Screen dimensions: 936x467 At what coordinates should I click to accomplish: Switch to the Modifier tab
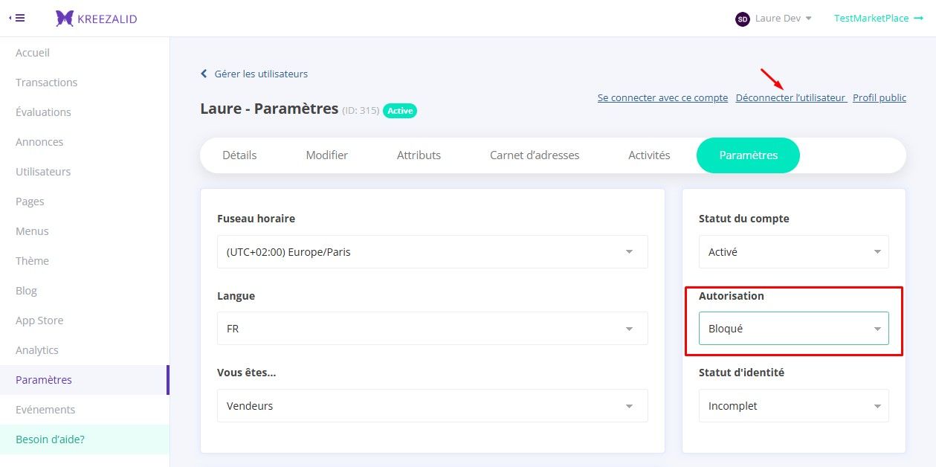pos(327,155)
